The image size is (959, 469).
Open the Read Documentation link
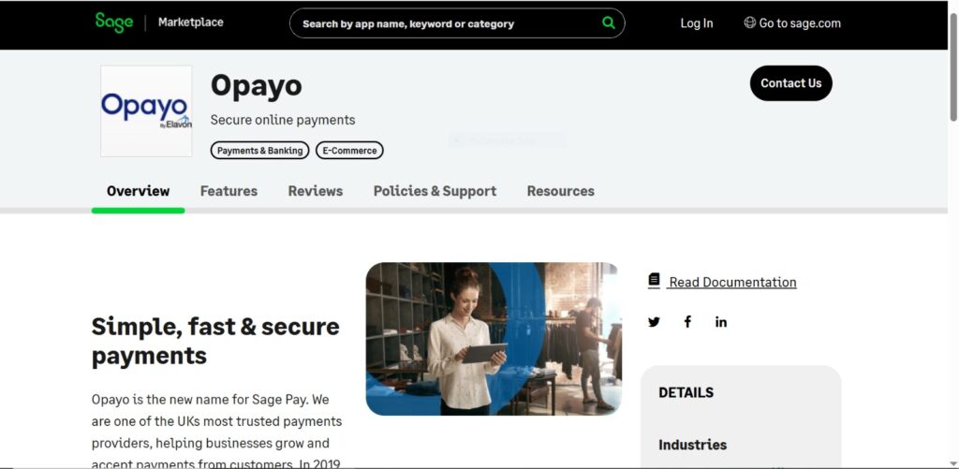coord(732,282)
